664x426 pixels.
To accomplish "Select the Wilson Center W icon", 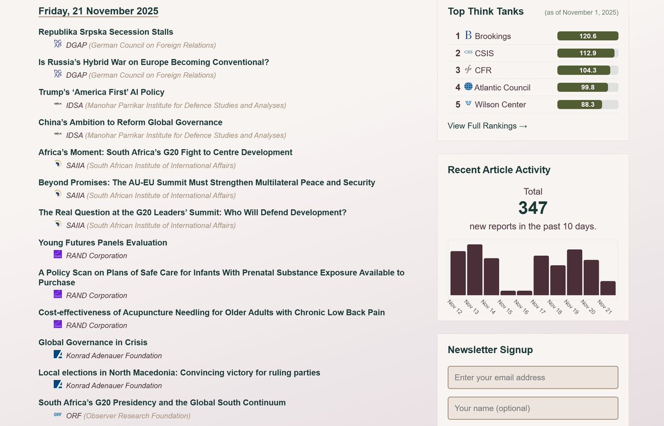I will click(x=468, y=104).
